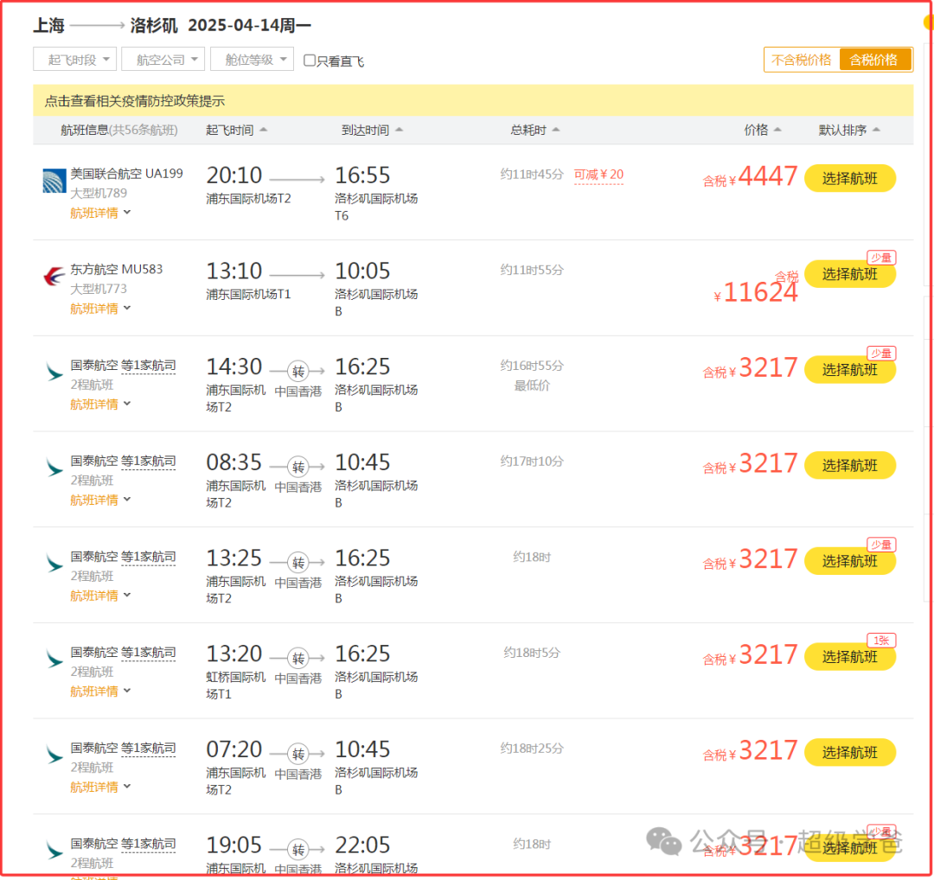The width and height of the screenshot is (934, 880).
Task: Open the 航空公司 dropdown filter
Action: click(163, 60)
